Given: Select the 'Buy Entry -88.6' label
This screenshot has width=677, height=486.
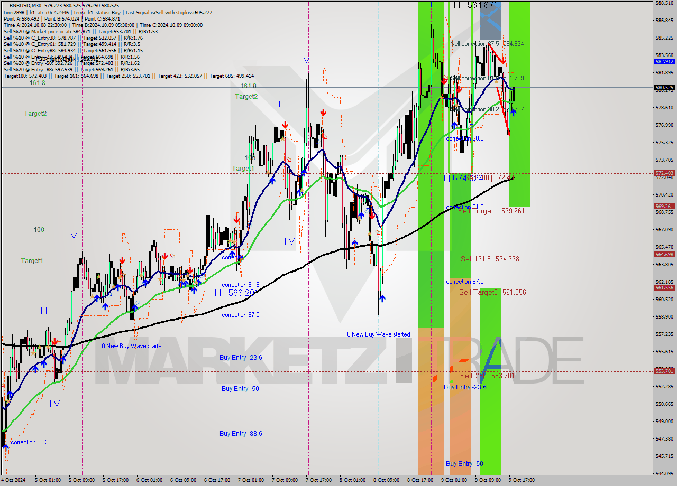Looking at the screenshot, I should point(241,434).
